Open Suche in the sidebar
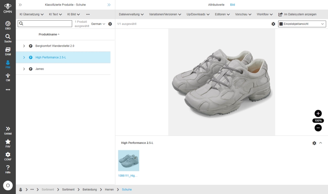 point(8,38)
